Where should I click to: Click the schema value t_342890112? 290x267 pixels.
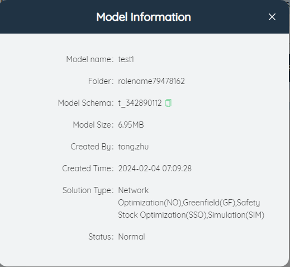pyautogui.click(x=140, y=103)
